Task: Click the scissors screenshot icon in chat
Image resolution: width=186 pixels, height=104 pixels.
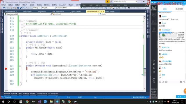Action: (163, 81)
